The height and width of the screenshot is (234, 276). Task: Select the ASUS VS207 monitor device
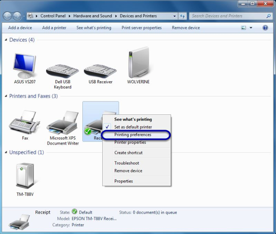[25, 69]
